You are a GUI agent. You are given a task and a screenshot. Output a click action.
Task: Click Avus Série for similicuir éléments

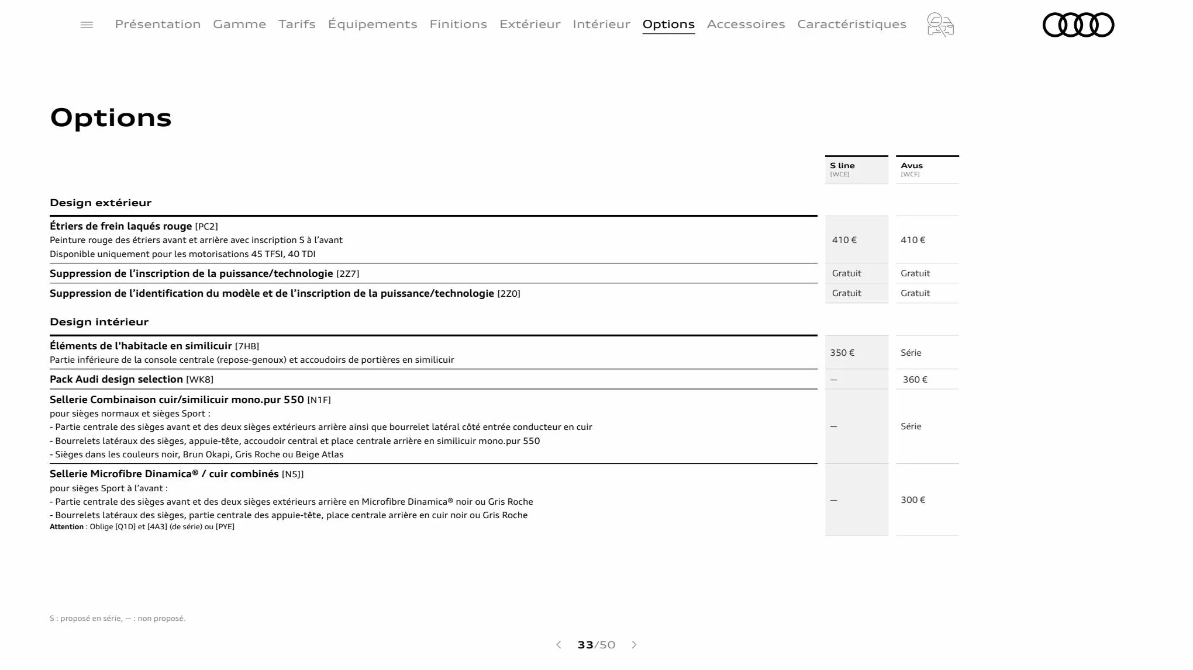(x=911, y=353)
